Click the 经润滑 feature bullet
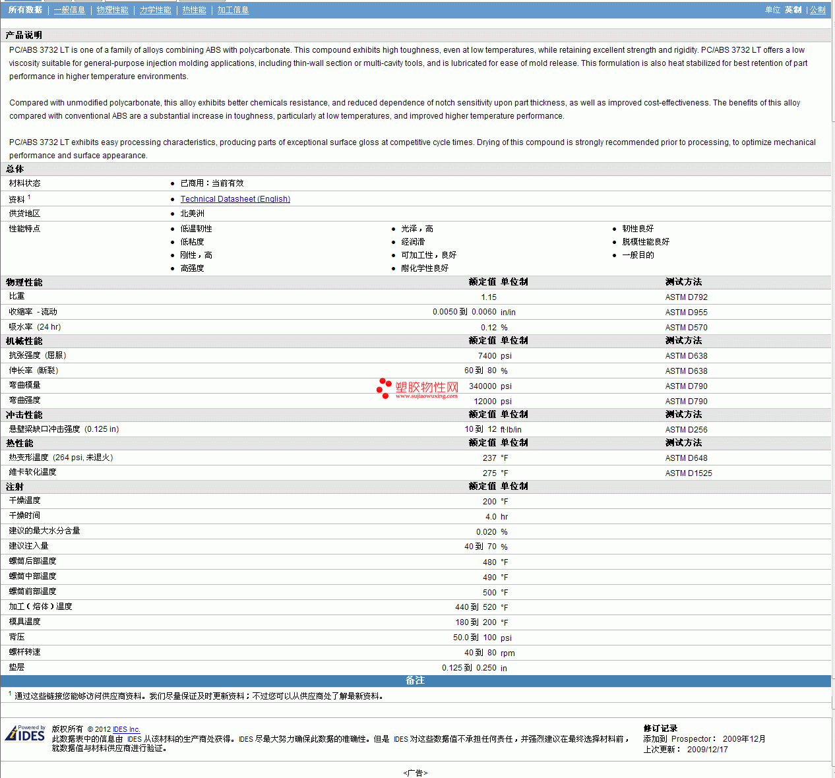Screen dimensions: 835x778 coord(414,242)
